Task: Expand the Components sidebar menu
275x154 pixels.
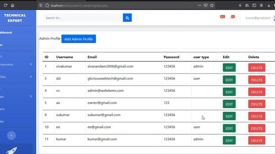Action: tap(16, 65)
